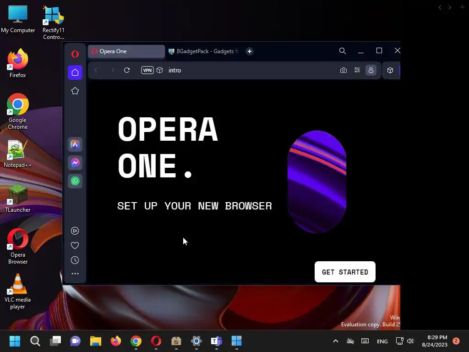Select TLauncher desktop shortcut
This screenshot has width=469, height=352.
pyautogui.click(x=18, y=198)
